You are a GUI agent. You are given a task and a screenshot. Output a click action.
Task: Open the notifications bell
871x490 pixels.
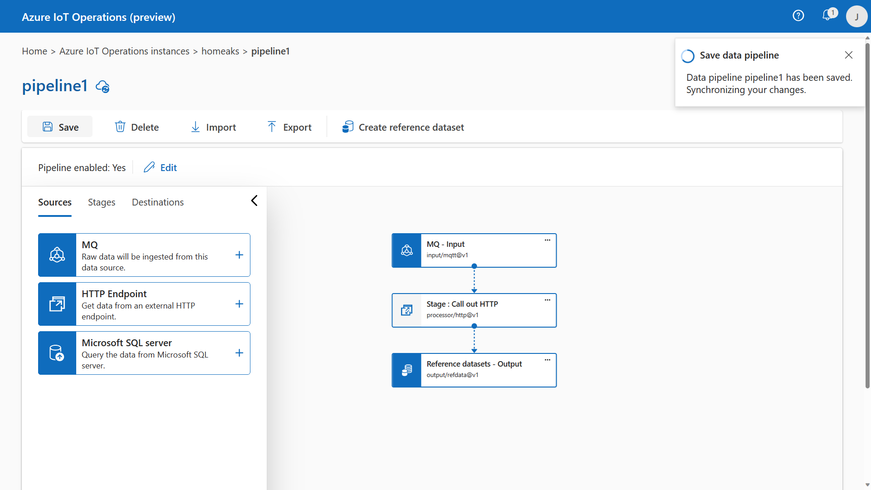tap(827, 15)
